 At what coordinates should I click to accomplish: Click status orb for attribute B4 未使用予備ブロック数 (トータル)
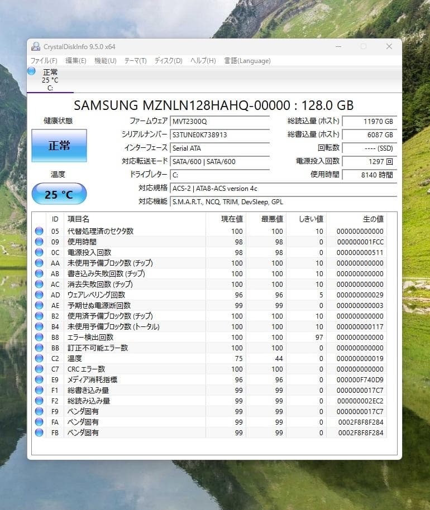click(x=39, y=326)
